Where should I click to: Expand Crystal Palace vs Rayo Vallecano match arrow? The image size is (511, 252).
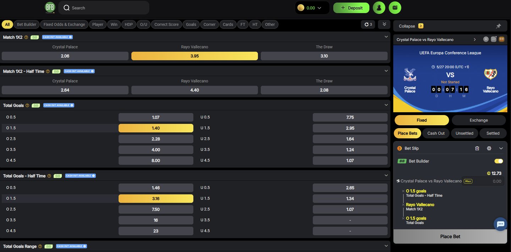(x=474, y=39)
